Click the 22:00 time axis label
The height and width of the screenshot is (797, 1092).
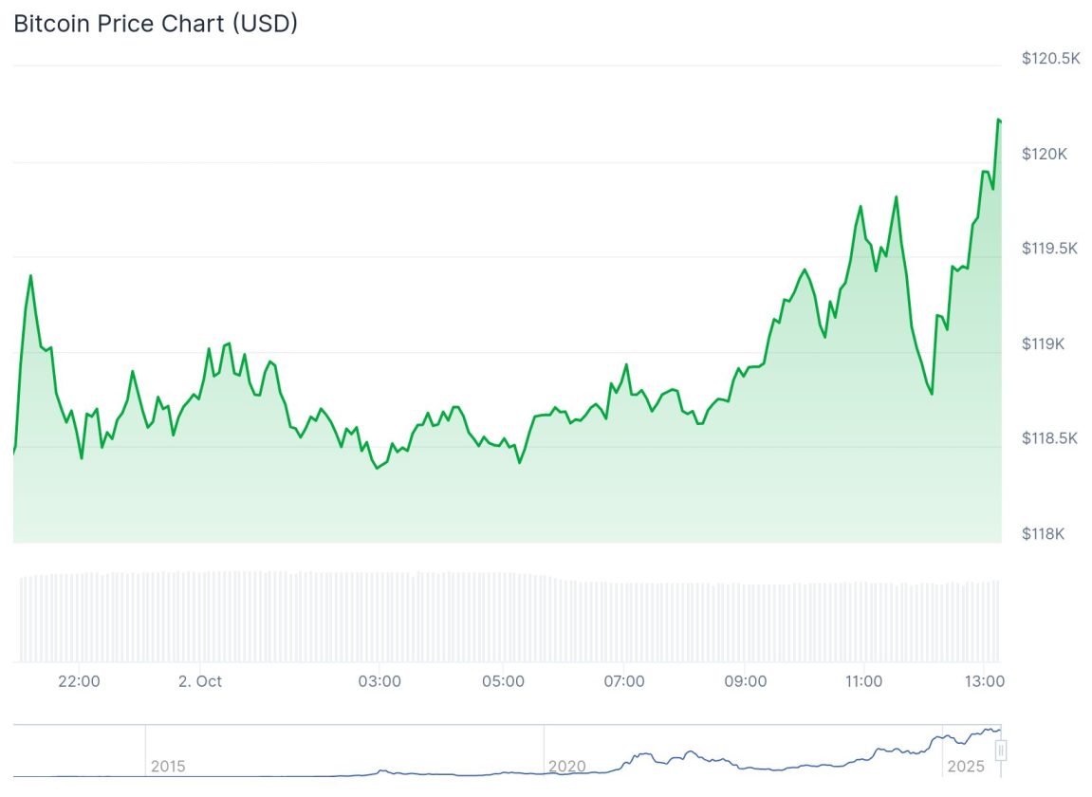[79, 681]
